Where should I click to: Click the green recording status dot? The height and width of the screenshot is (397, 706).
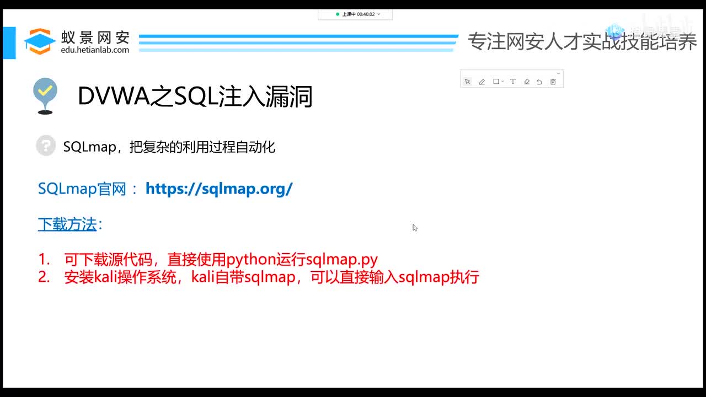click(338, 14)
